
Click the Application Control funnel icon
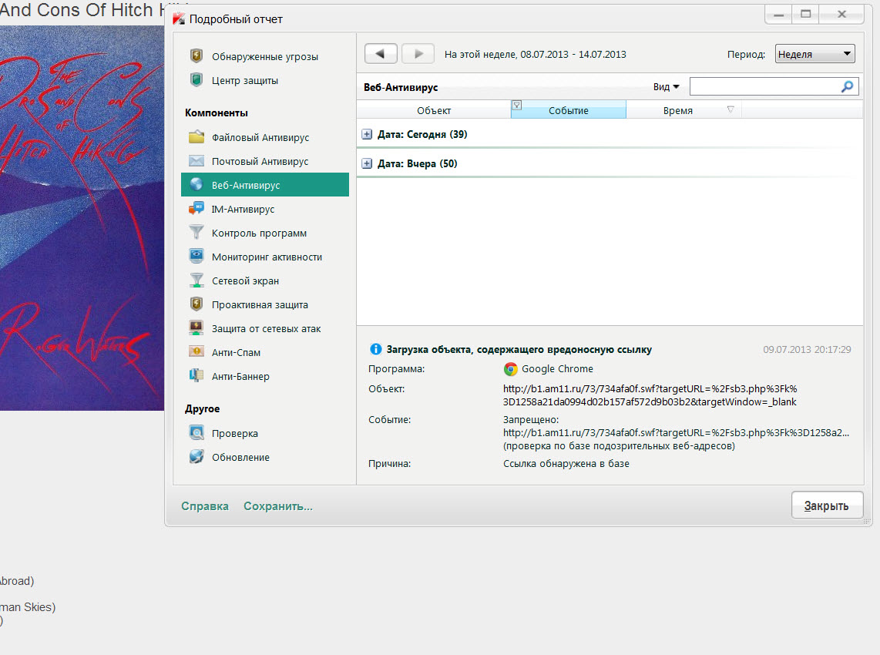click(x=196, y=232)
